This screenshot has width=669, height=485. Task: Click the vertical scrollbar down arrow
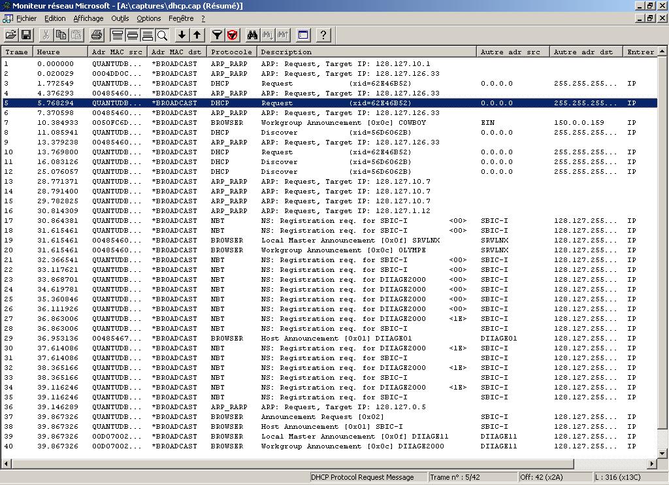click(662, 454)
